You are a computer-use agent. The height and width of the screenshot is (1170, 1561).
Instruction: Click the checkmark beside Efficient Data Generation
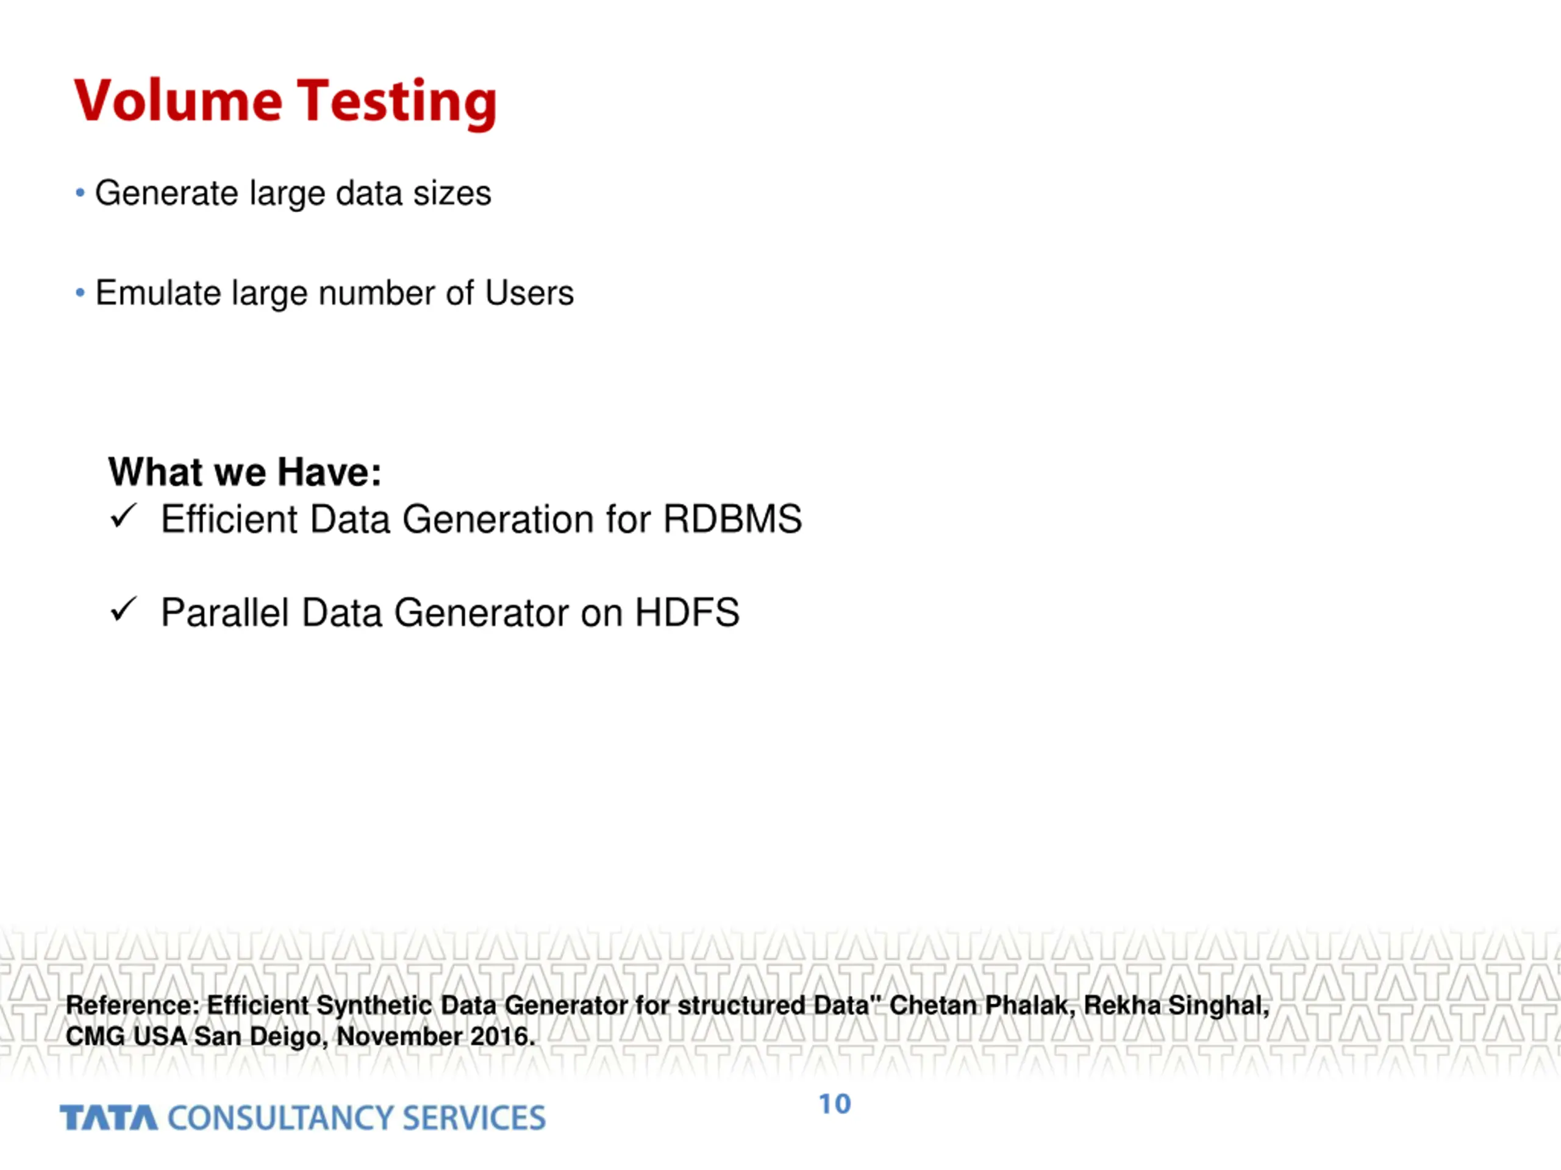(x=123, y=516)
